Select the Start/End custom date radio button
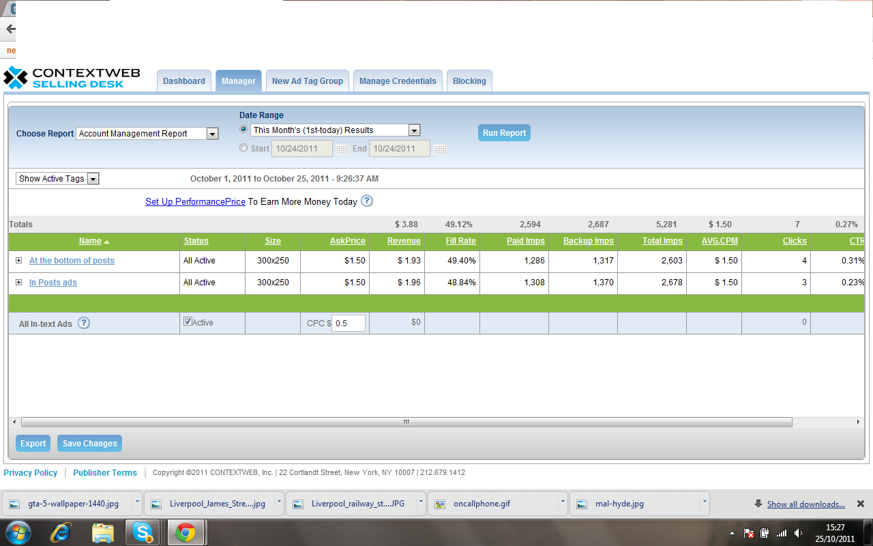The height and width of the screenshot is (546, 873). [243, 148]
